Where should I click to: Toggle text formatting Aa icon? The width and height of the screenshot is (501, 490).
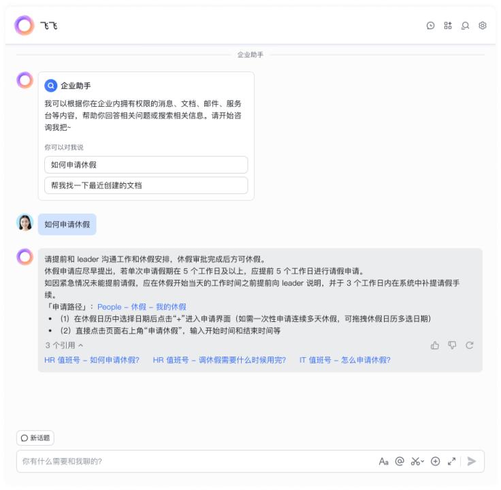click(x=383, y=461)
